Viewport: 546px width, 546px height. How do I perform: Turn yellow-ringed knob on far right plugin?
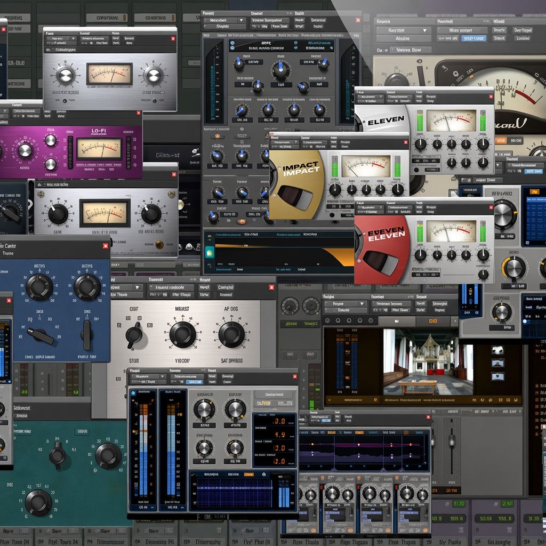[513, 268]
